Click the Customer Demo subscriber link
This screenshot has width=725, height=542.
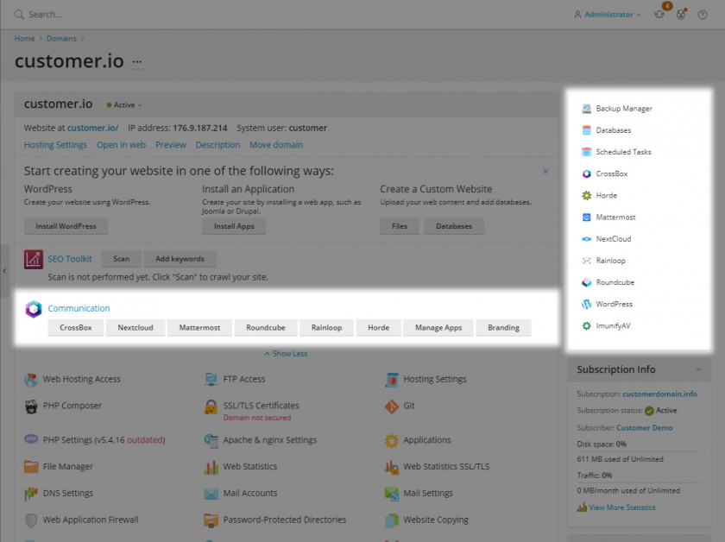[x=644, y=428]
